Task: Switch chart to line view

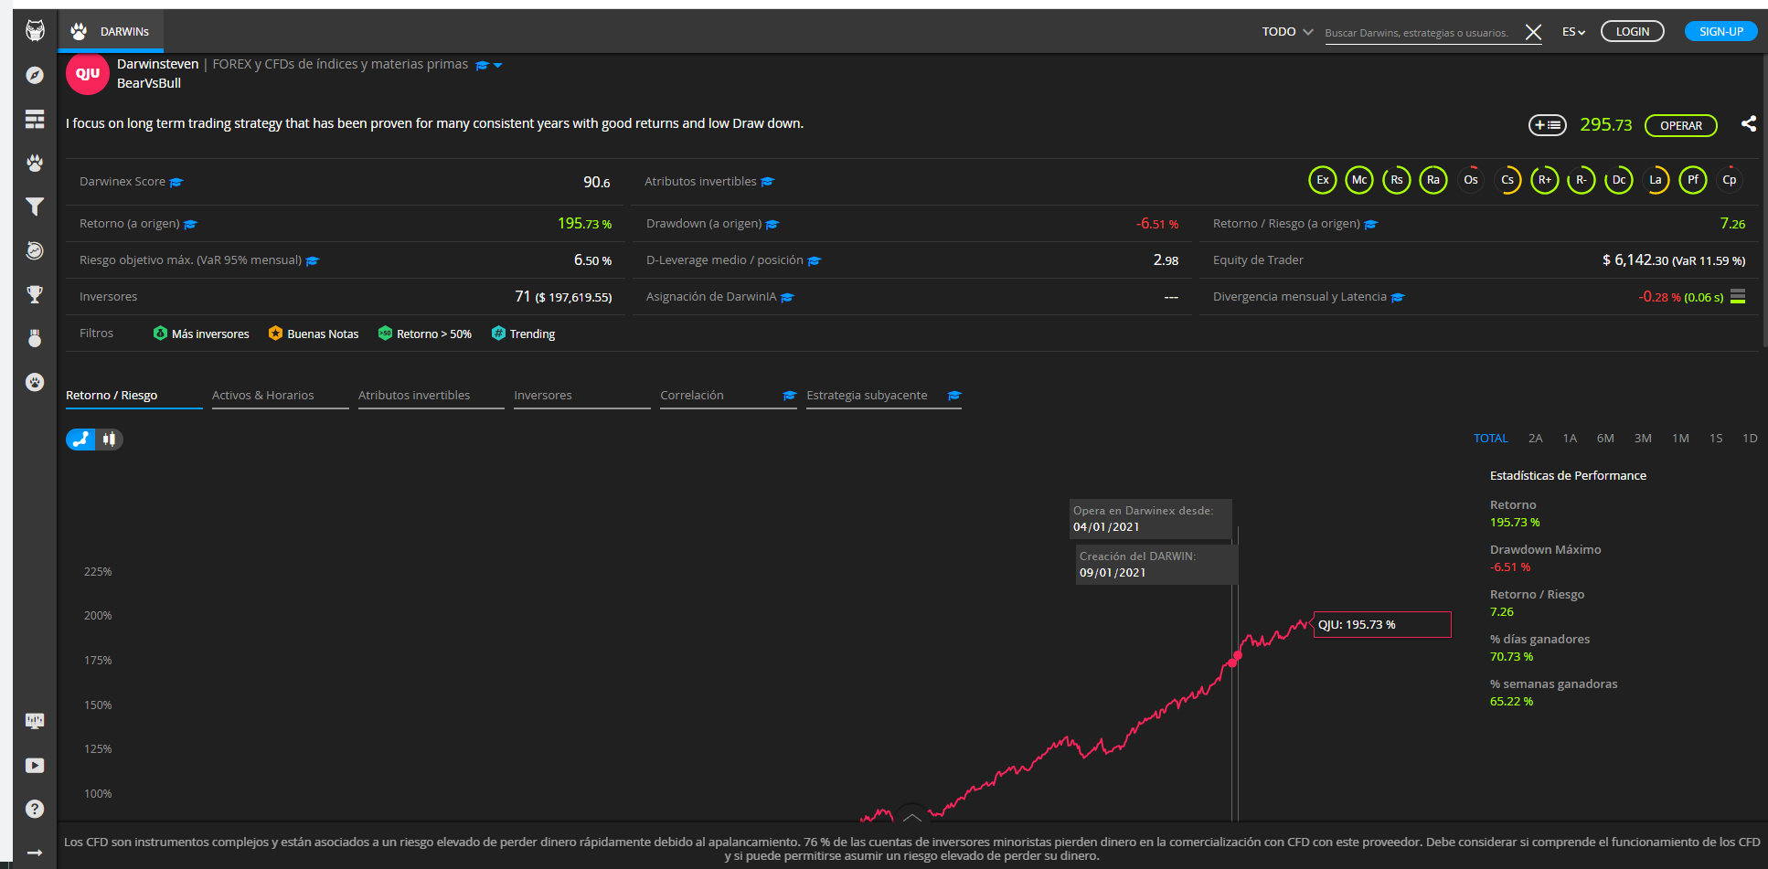Action: click(81, 440)
